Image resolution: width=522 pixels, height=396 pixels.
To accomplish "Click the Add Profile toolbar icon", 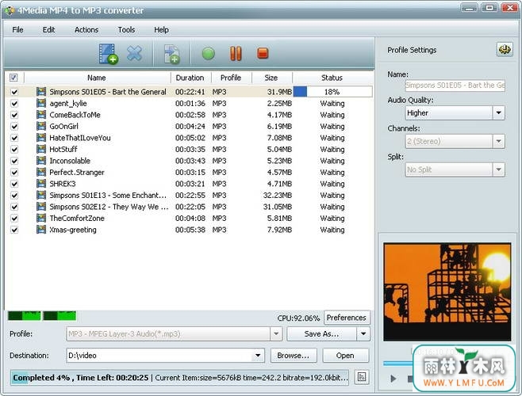I will [x=172, y=54].
